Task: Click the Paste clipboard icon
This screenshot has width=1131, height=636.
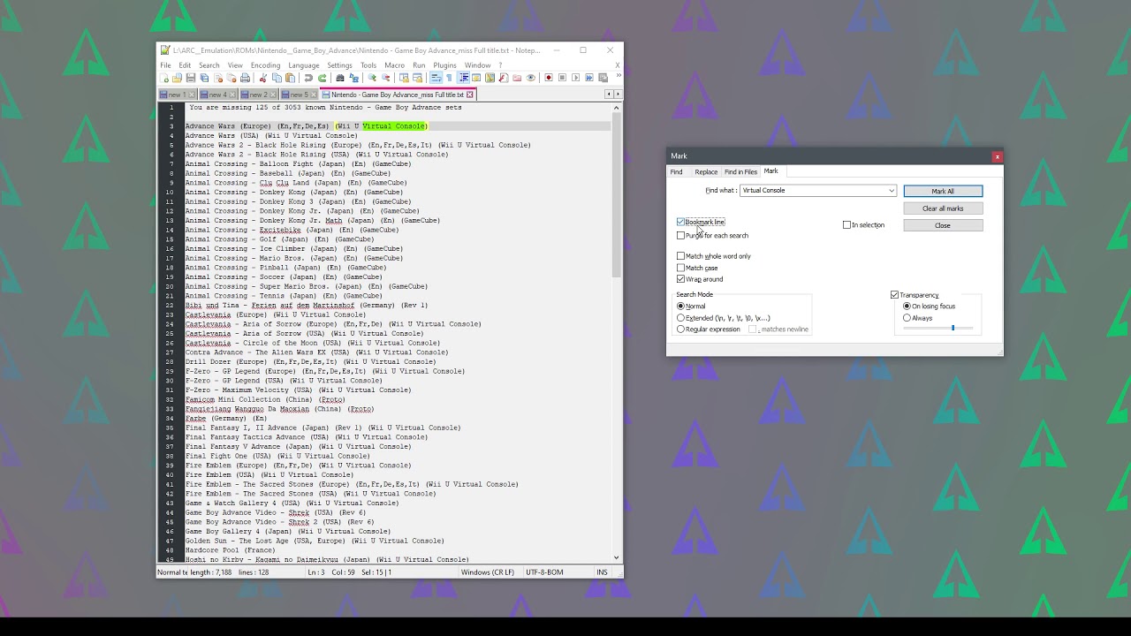Action: click(x=290, y=78)
